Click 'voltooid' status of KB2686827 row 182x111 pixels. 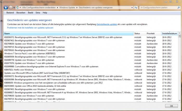point(138,93)
